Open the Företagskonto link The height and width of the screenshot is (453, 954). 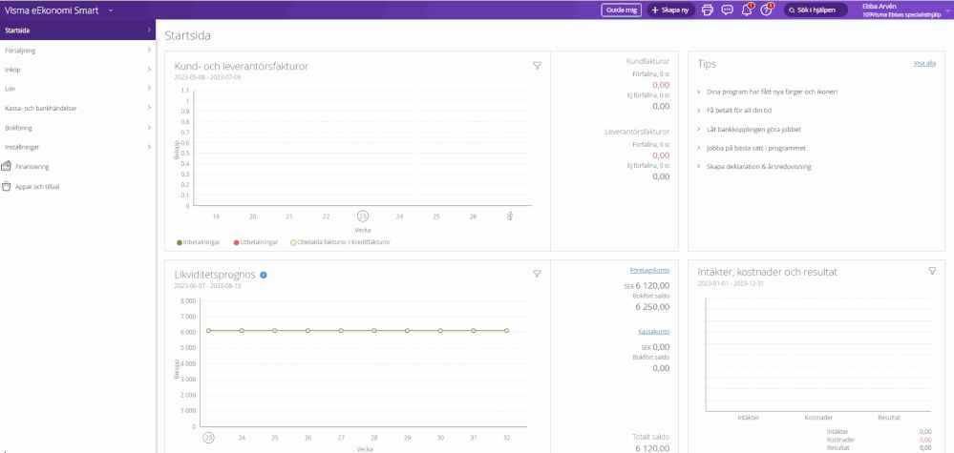(x=649, y=271)
